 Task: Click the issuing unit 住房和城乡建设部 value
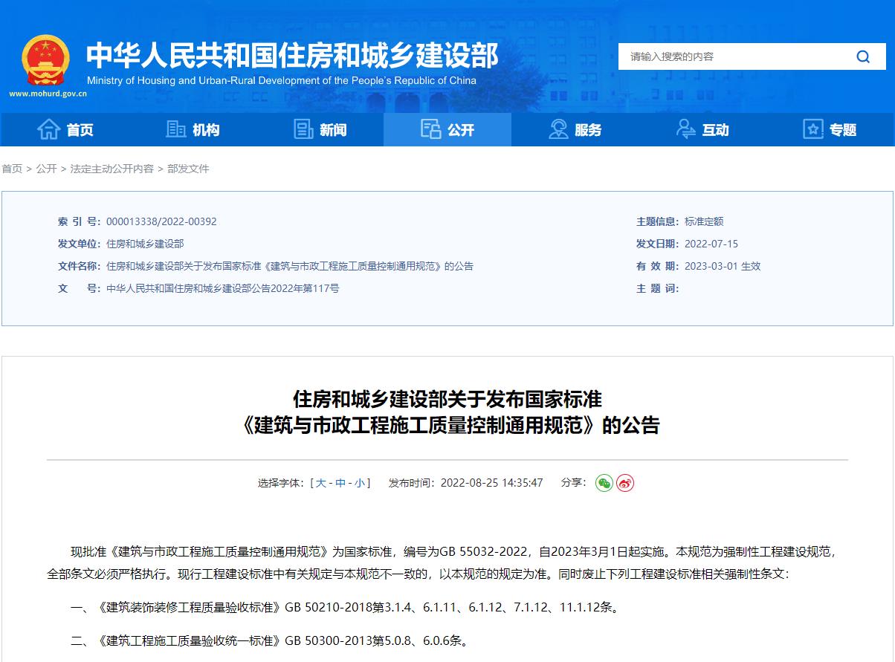[145, 244]
